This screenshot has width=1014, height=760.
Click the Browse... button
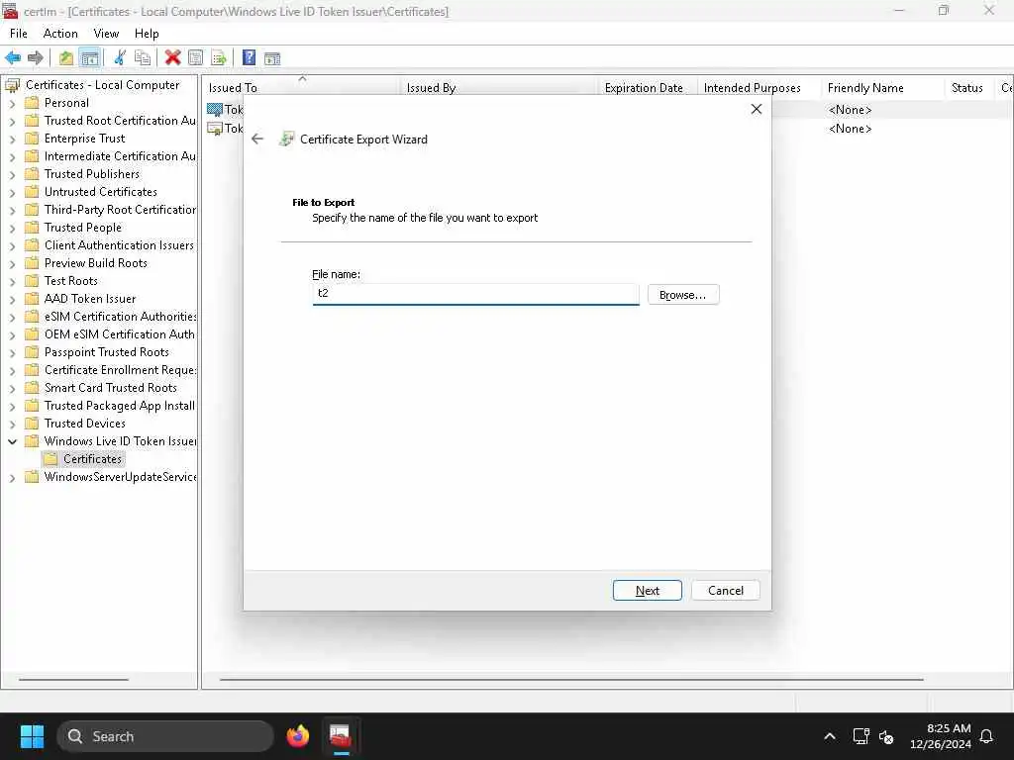tap(683, 295)
